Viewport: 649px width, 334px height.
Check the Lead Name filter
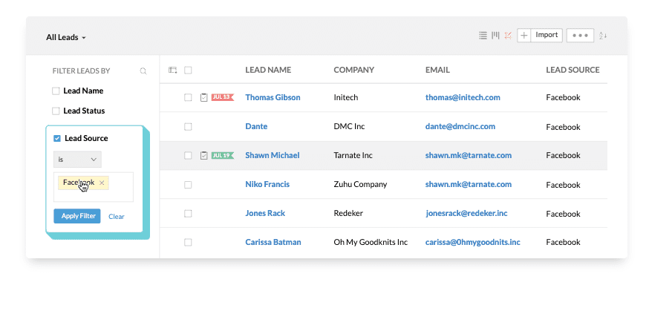pos(56,91)
